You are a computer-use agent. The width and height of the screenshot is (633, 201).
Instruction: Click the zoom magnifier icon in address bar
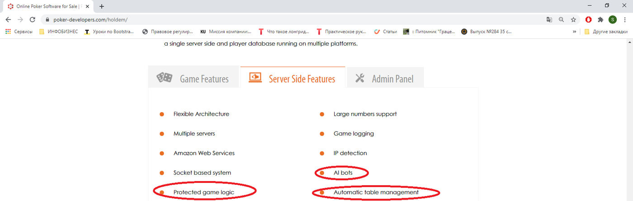tap(561, 20)
